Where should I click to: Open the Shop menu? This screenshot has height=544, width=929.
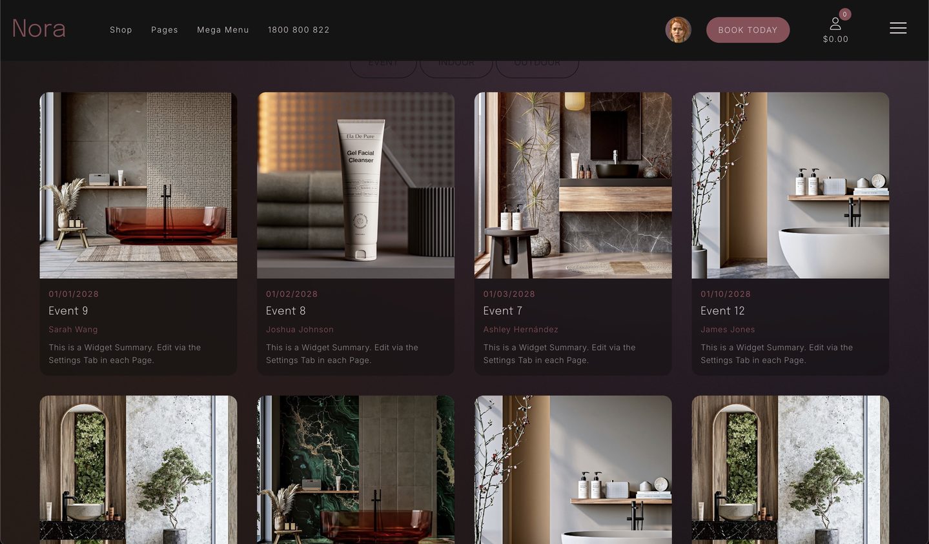pos(121,30)
